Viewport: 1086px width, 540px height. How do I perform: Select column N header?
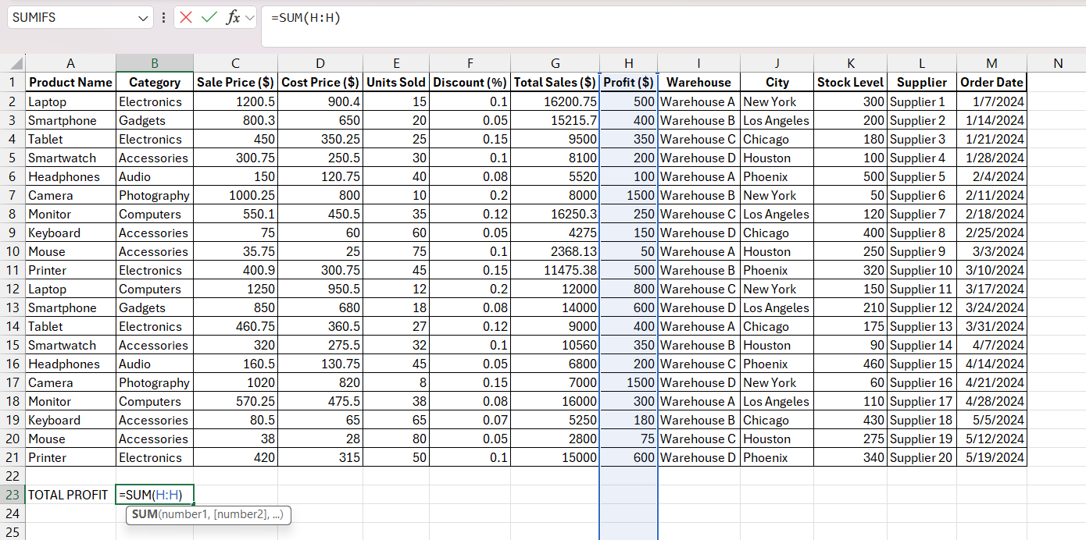1058,63
